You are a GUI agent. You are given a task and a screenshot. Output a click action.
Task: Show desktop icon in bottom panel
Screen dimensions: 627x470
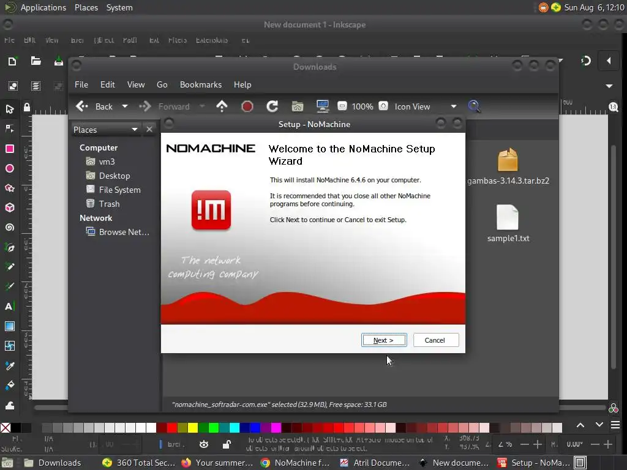pos(7,463)
